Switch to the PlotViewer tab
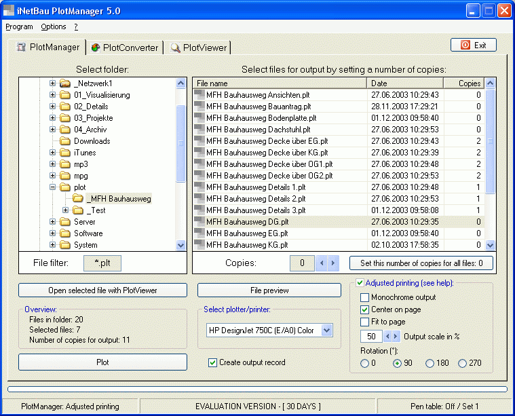 [198, 48]
